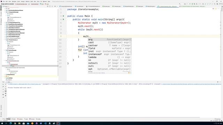Open the Edit menu

point(7,1)
